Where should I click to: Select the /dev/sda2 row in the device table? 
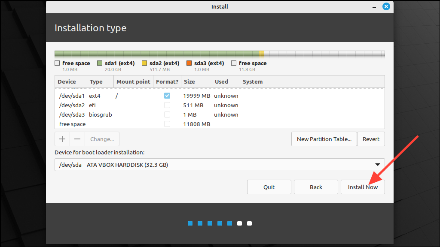107,105
